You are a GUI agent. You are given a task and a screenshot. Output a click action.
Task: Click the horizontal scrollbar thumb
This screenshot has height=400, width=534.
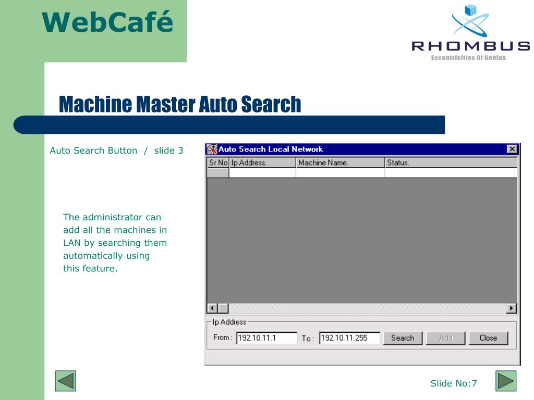(x=223, y=308)
